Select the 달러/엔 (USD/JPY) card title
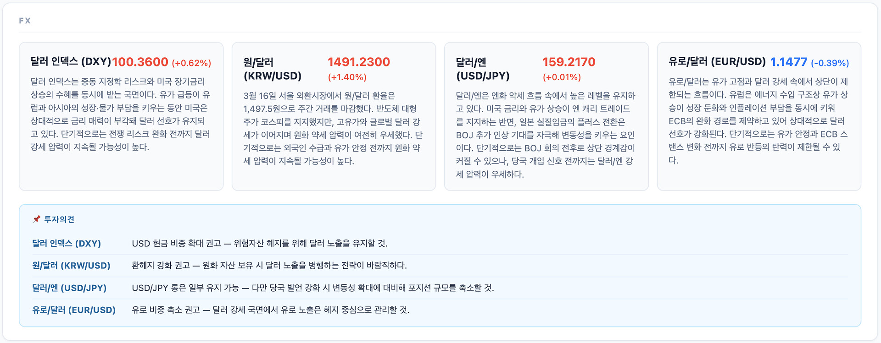Screen dimensions: 881x343 click(x=483, y=69)
